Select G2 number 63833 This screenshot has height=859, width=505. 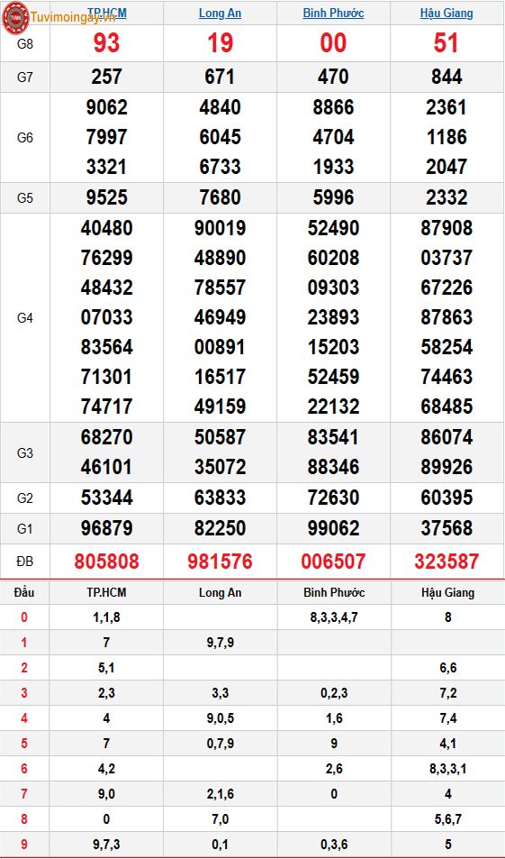(220, 498)
